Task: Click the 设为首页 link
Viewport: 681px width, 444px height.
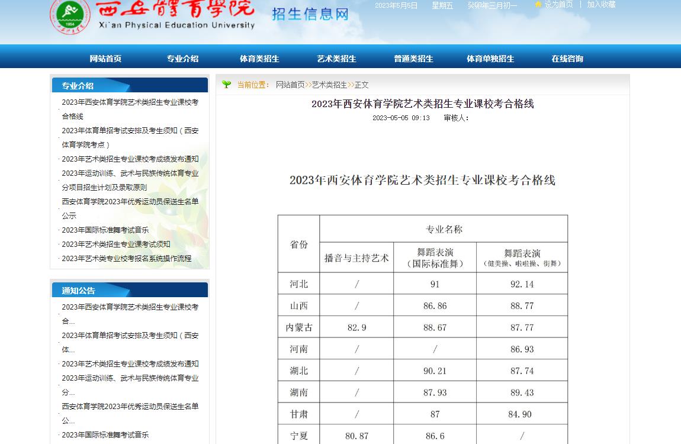Action: pyautogui.click(x=558, y=4)
